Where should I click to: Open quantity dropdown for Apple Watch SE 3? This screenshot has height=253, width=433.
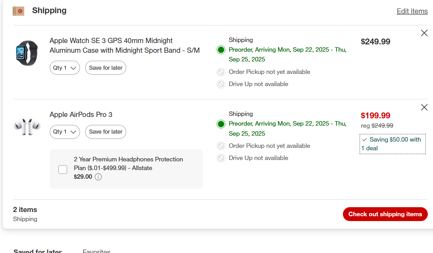click(65, 68)
